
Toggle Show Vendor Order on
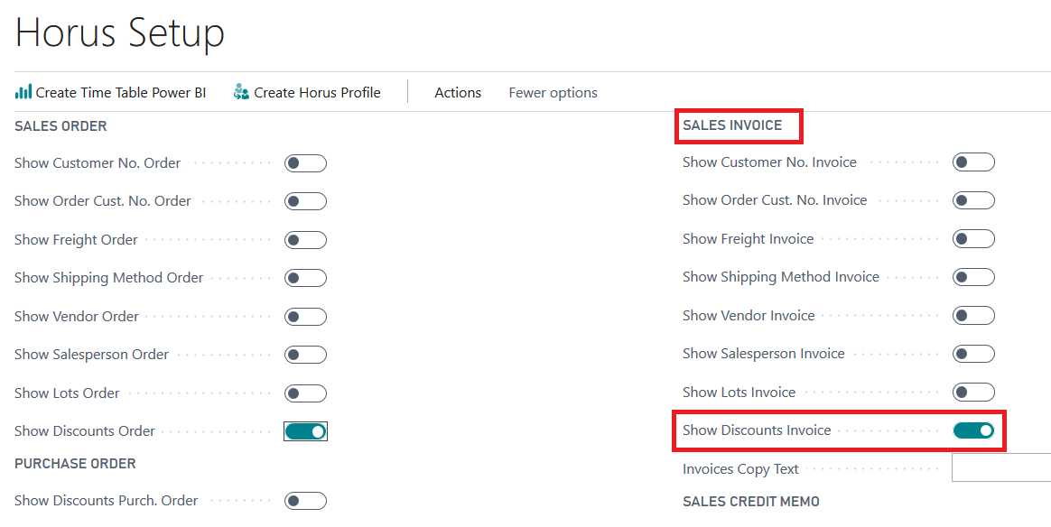tap(306, 317)
